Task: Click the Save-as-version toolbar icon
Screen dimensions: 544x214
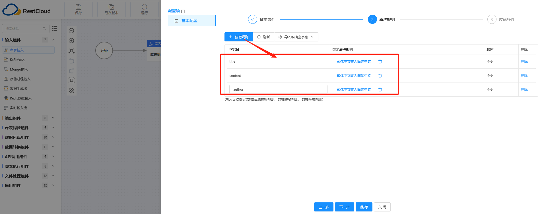Action: coord(111,7)
